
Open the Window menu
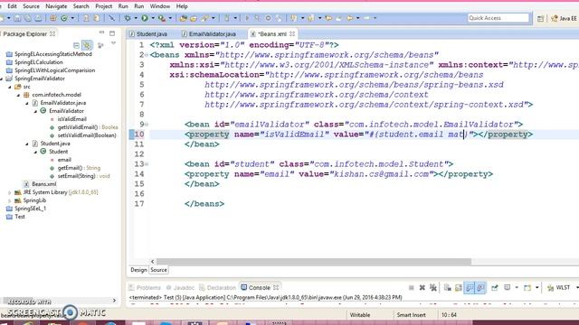[160, 6]
